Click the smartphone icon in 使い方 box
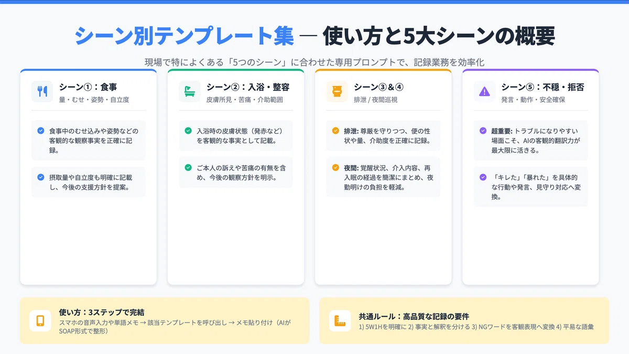Viewport: 629px width, 354px height. click(x=40, y=320)
